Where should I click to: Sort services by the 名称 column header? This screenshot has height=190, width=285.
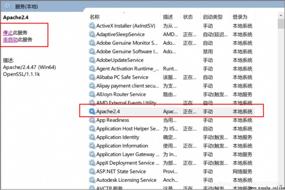(95, 17)
